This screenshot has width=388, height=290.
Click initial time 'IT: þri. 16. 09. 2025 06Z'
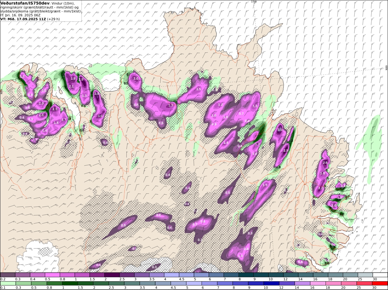(20, 15)
